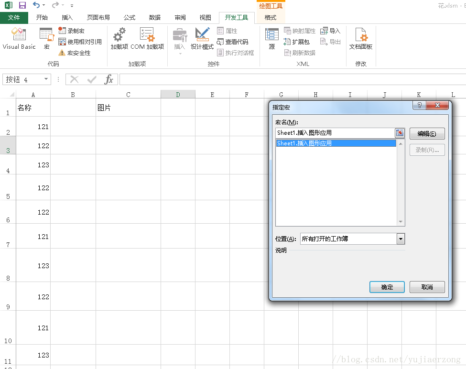
Task: Click the formula bar cancel X icon
Action: [74, 79]
